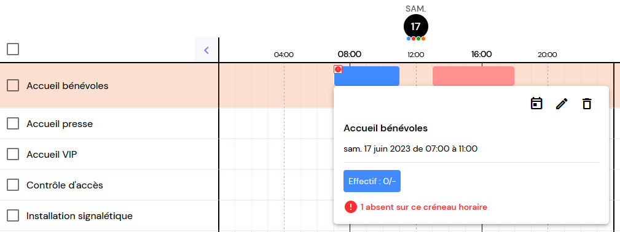This screenshot has width=620, height=232.
Task: Click the Installation signalétique row label
Action: click(x=79, y=216)
